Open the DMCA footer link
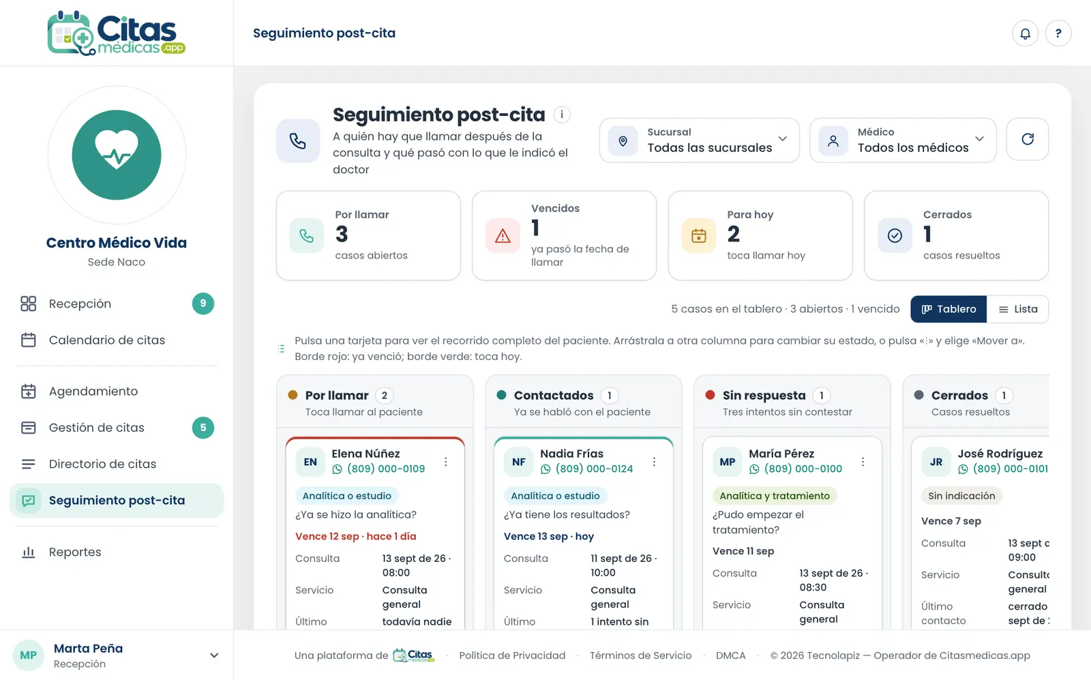Screen dimensions: 1091x680 point(730,655)
